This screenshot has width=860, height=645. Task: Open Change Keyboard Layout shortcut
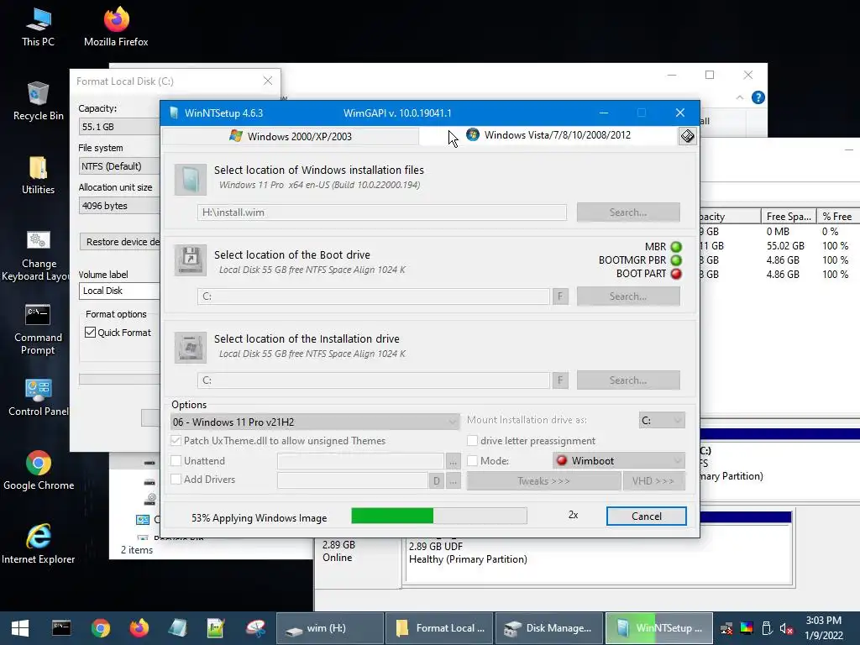click(38, 255)
